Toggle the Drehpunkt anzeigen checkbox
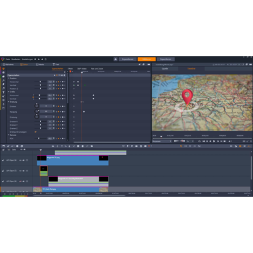Image resolution: width=253 pixels, height=253 pixels. click(35, 132)
